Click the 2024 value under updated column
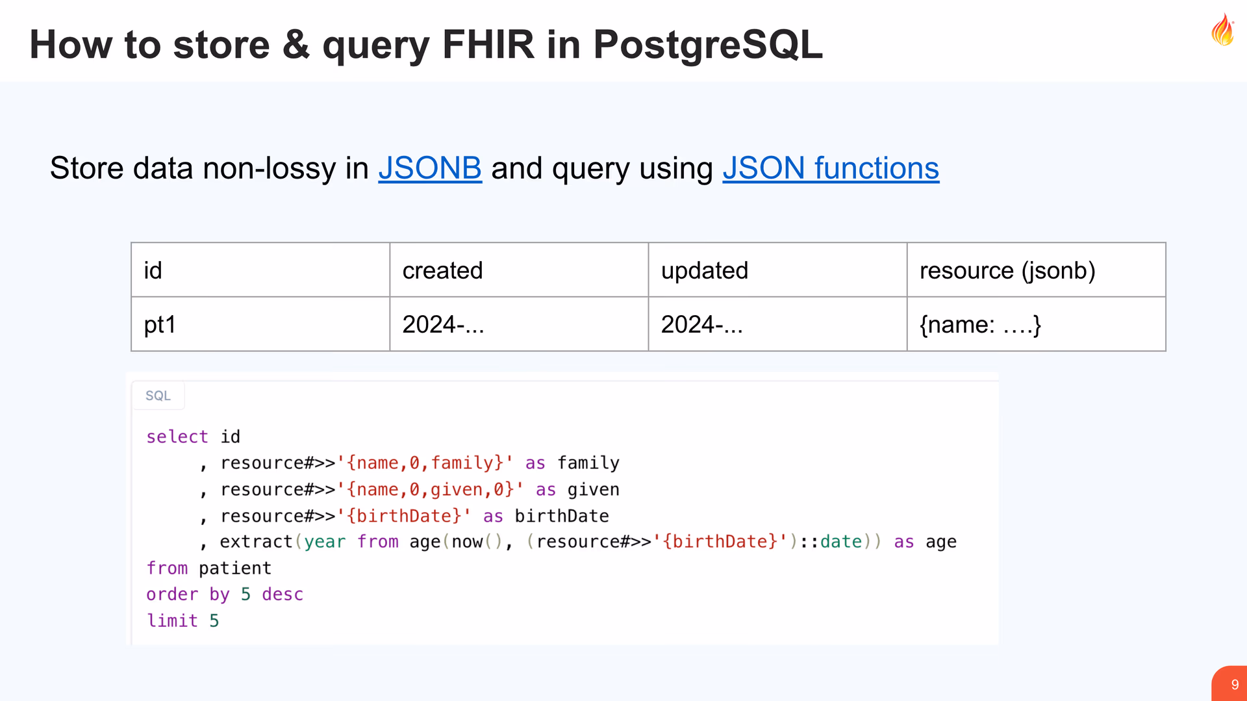The height and width of the screenshot is (701, 1247). pos(701,324)
